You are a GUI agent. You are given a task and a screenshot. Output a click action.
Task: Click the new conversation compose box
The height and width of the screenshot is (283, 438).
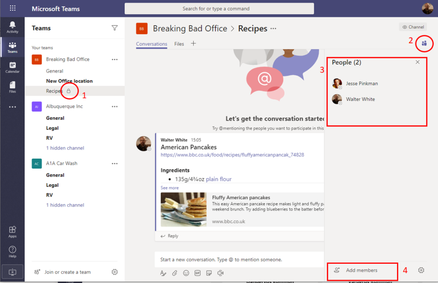point(240,260)
